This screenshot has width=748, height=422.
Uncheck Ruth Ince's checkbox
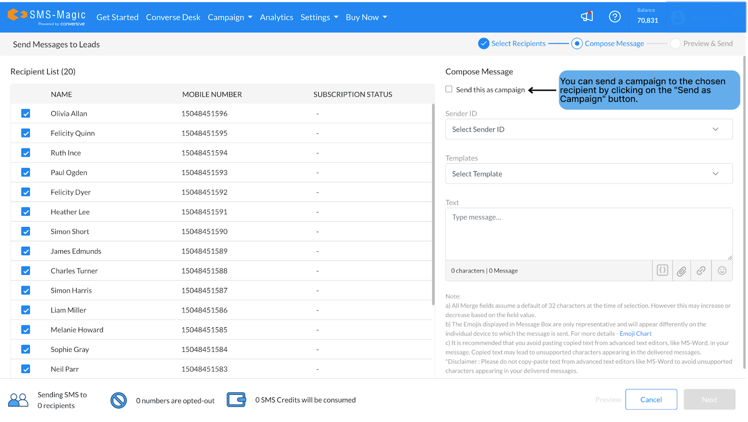point(26,153)
